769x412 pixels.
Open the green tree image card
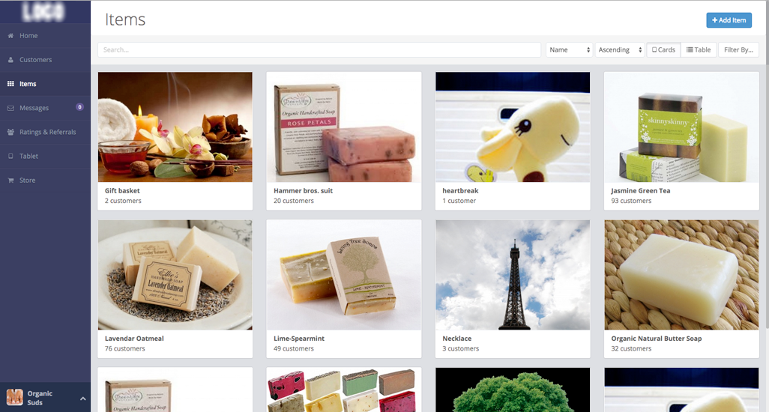tap(513, 390)
